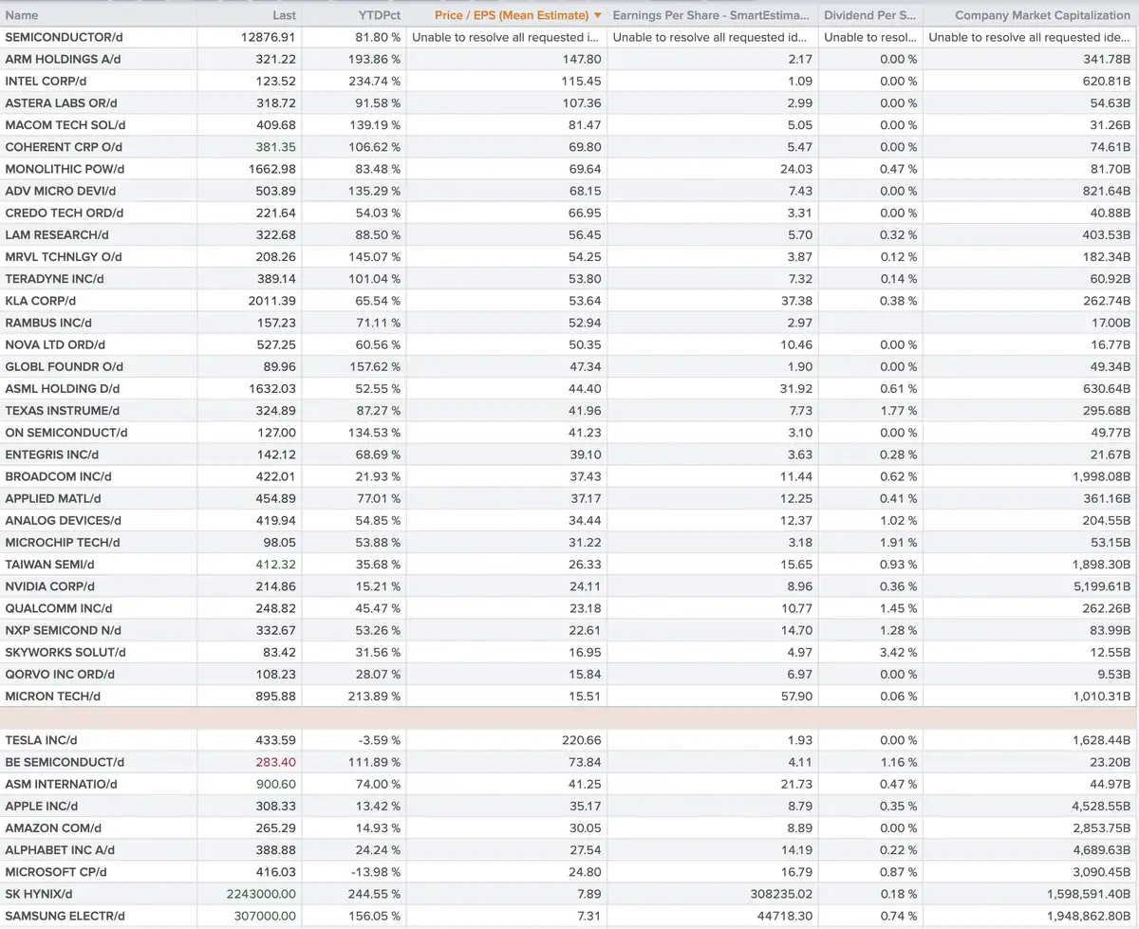Screen dimensions: 1139x929
Task: Select the CREDO TECH ORD/d row name
Action: pyautogui.click(x=65, y=213)
